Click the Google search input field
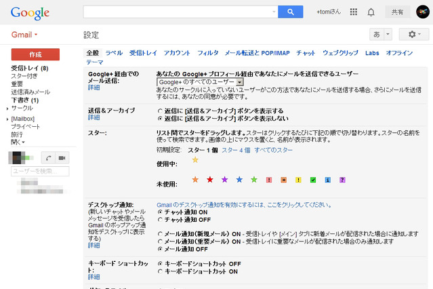The width and height of the screenshot is (433, 289). (180, 12)
